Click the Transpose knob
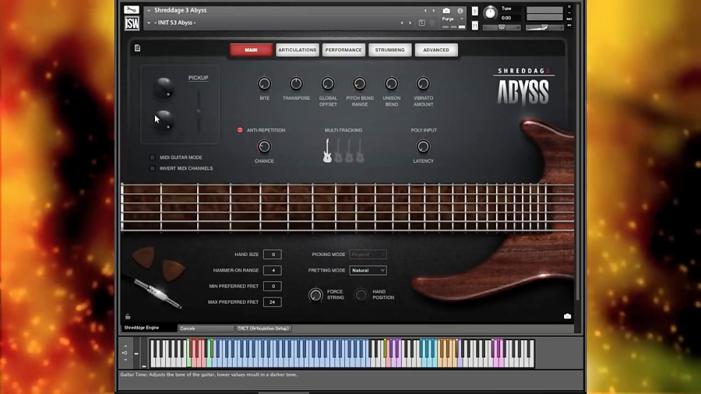 click(x=296, y=83)
